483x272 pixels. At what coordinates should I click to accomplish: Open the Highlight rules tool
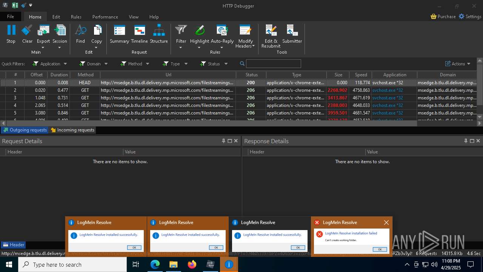tap(200, 34)
